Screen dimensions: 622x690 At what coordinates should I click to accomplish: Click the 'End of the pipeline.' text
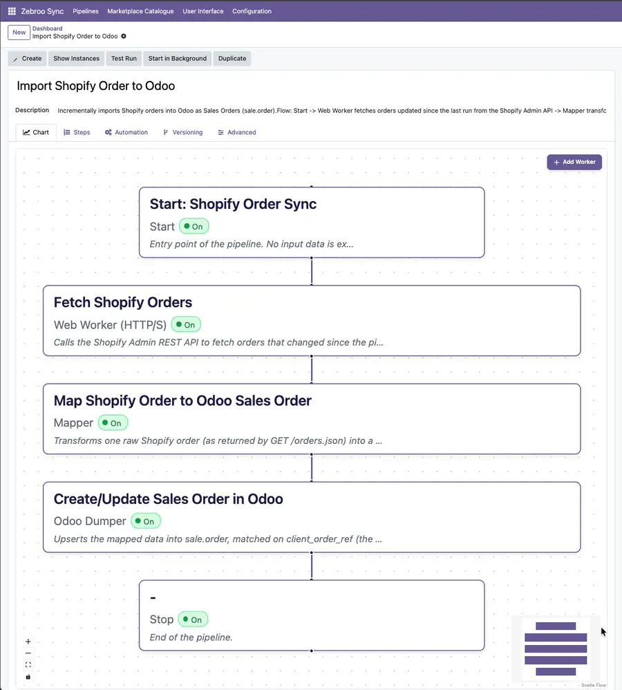click(191, 637)
